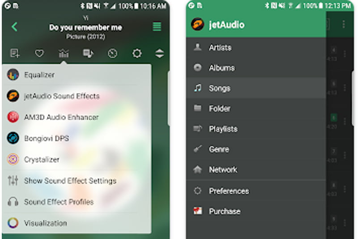Image resolution: width=358 pixels, height=239 pixels.
Task: Open Genre in the drawer
Action: (256, 149)
